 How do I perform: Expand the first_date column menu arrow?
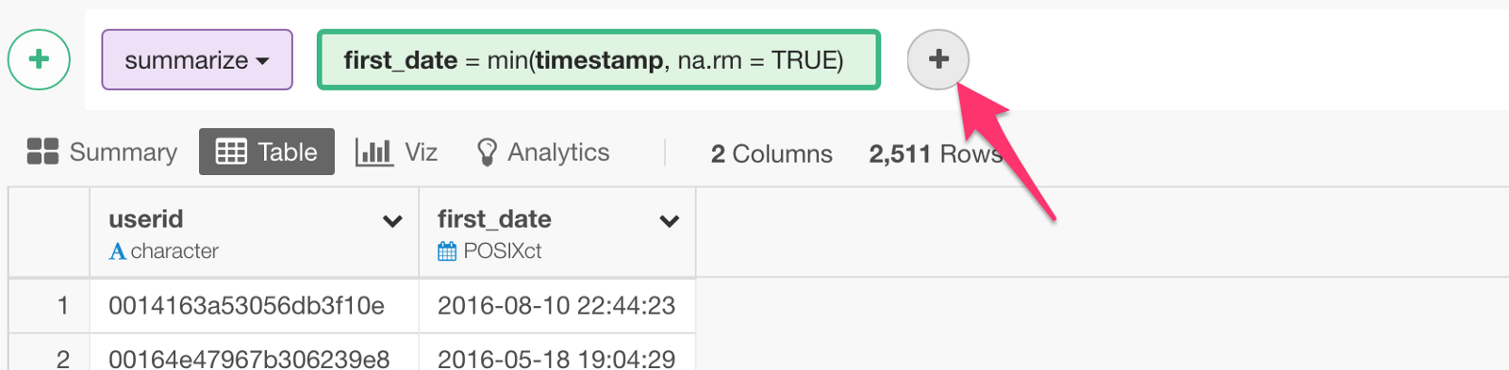tap(670, 222)
